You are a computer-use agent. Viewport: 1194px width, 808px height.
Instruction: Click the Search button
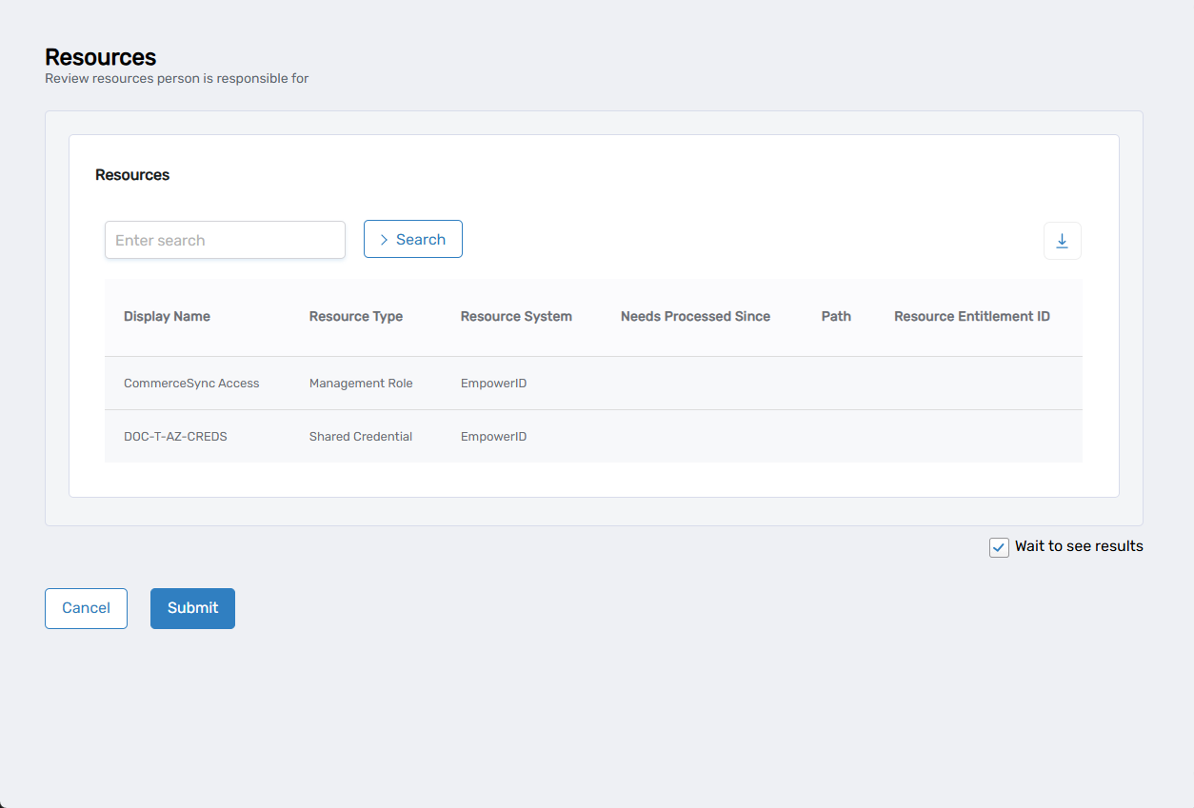(412, 239)
